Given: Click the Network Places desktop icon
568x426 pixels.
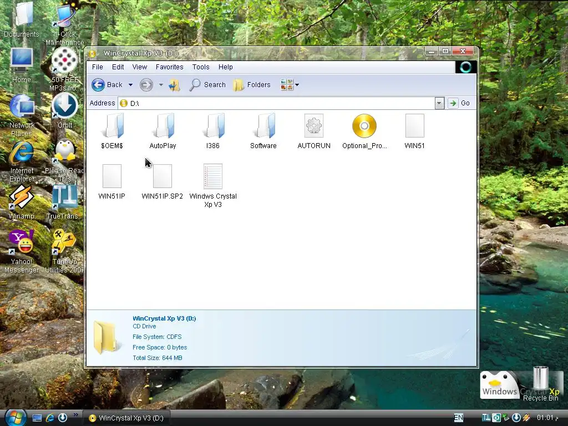Looking at the screenshot, I should tap(22, 115).
